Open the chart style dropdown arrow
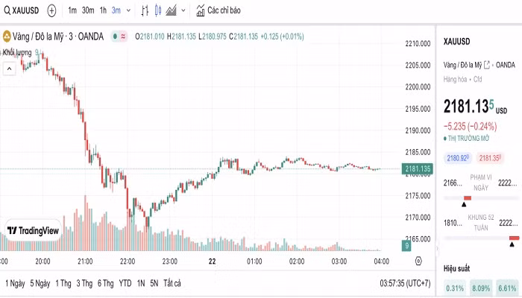 pyautogui.click(x=183, y=11)
